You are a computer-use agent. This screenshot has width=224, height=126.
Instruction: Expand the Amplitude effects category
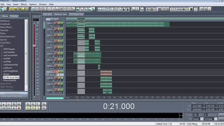[5, 24]
